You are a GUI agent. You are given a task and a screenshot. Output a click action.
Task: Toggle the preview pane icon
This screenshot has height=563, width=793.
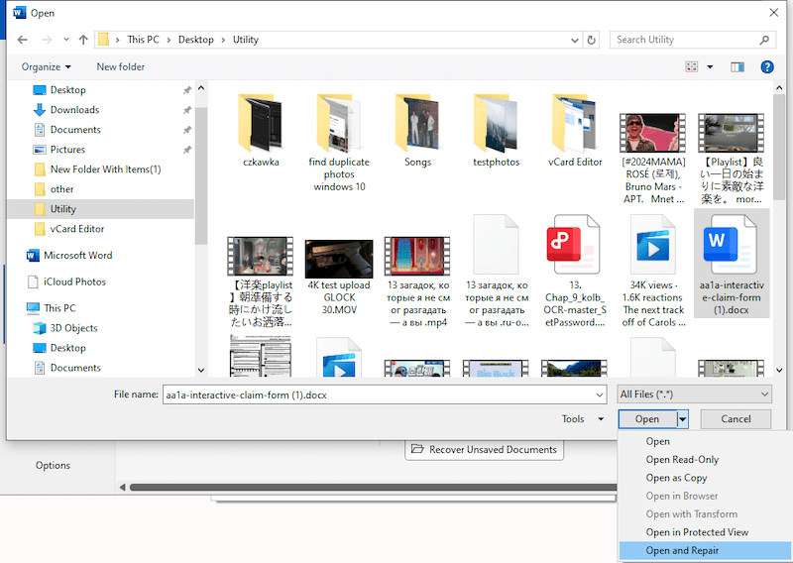click(x=736, y=67)
